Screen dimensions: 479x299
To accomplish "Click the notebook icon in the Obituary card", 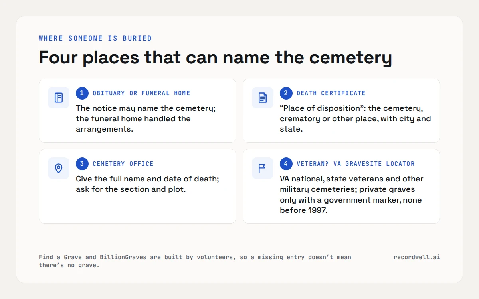I will tap(59, 98).
